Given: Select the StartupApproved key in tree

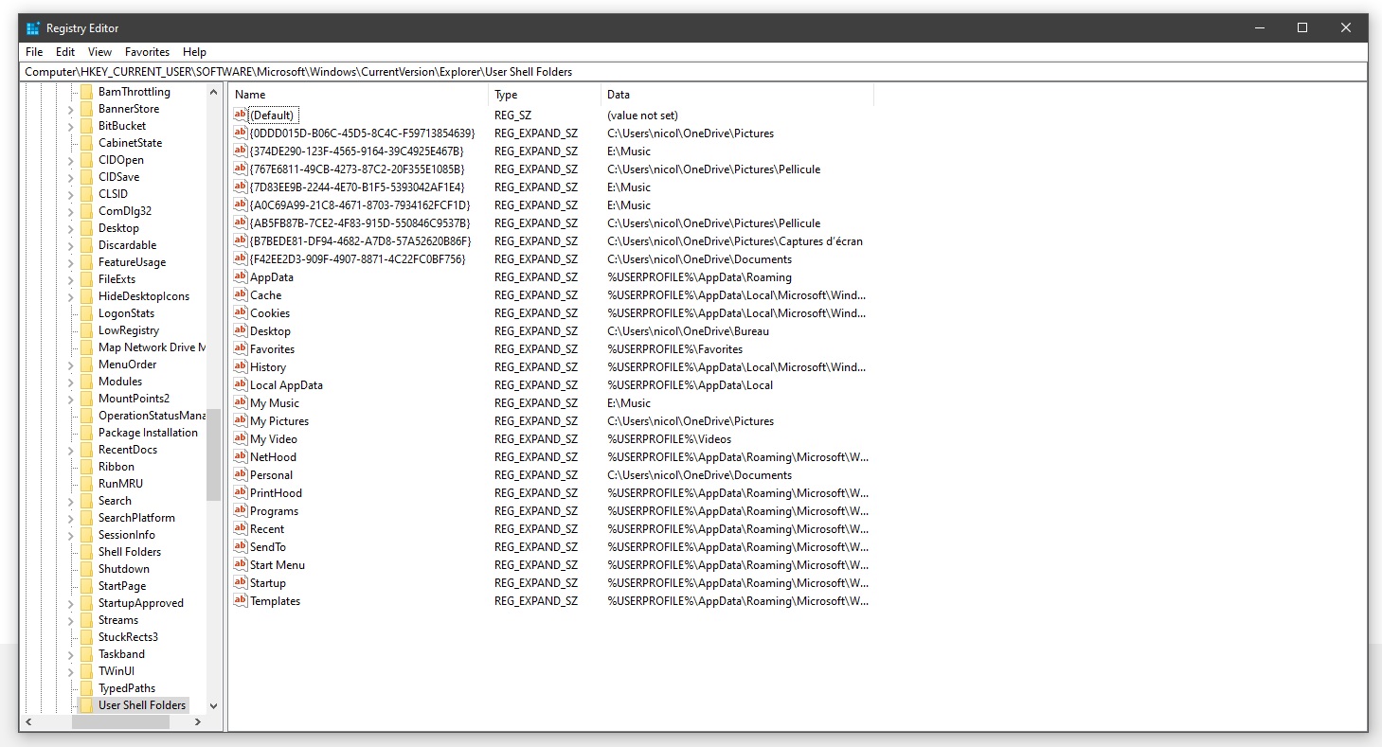Looking at the screenshot, I should (141, 603).
